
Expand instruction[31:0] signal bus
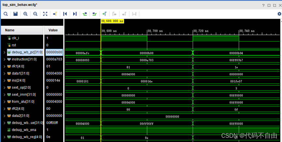pyautogui.click(x=4, y=59)
